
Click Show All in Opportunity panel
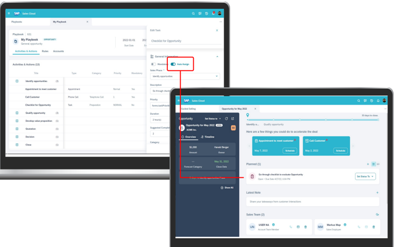[x=227, y=188]
